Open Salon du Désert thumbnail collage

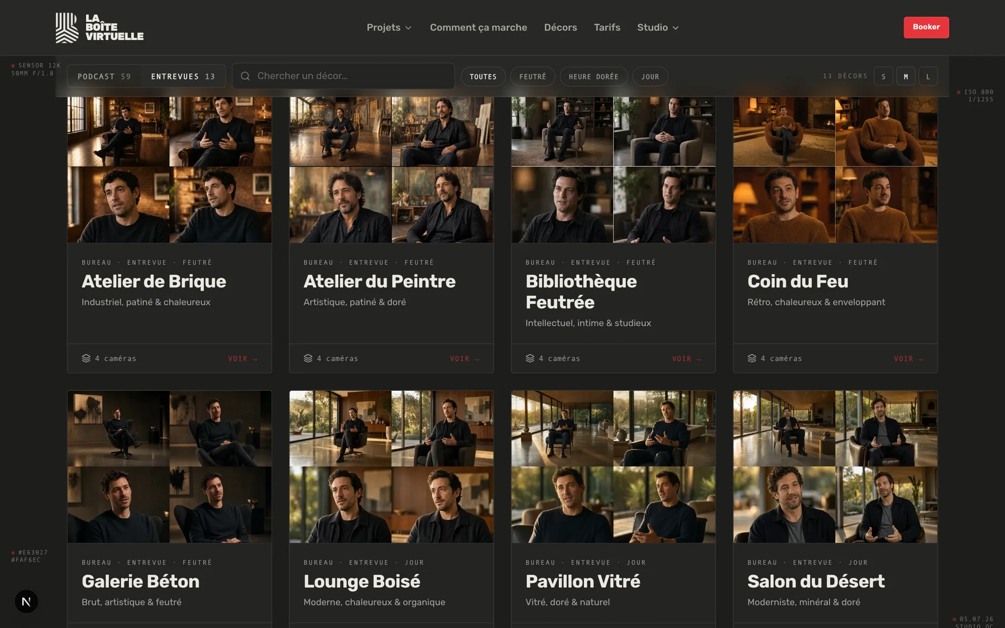835,467
